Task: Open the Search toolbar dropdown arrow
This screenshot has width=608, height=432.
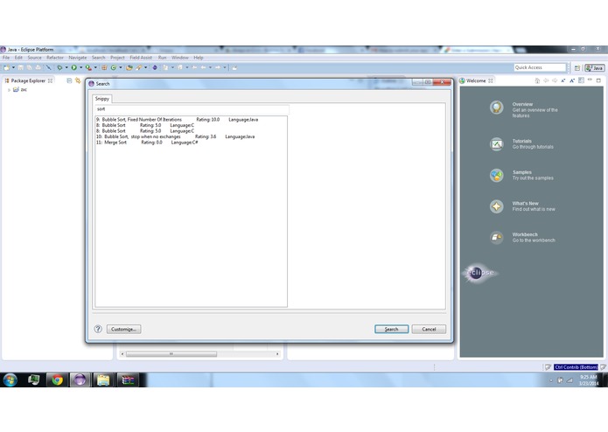Action: pyautogui.click(x=145, y=67)
